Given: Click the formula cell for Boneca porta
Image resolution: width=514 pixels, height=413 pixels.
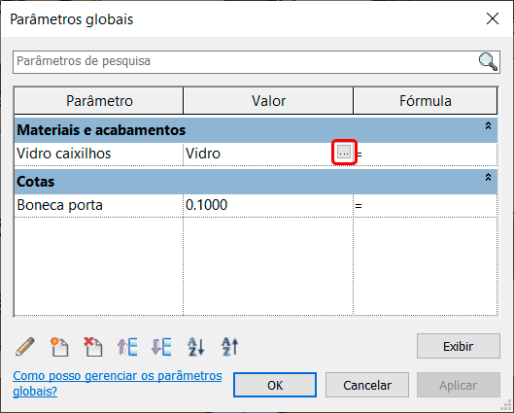Looking at the screenshot, I should click(x=426, y=205).
